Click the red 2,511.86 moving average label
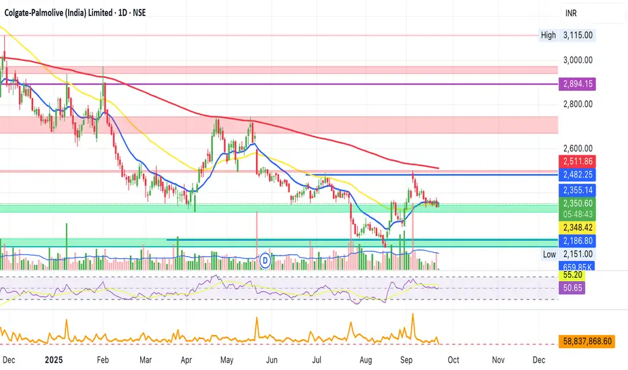 (577, 161)
